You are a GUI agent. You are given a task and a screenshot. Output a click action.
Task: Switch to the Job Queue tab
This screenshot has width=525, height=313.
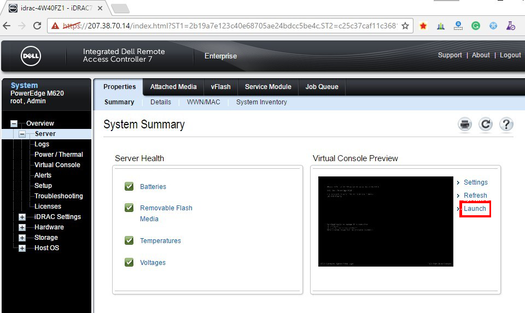pyautogui.click(x=322, y=87)
